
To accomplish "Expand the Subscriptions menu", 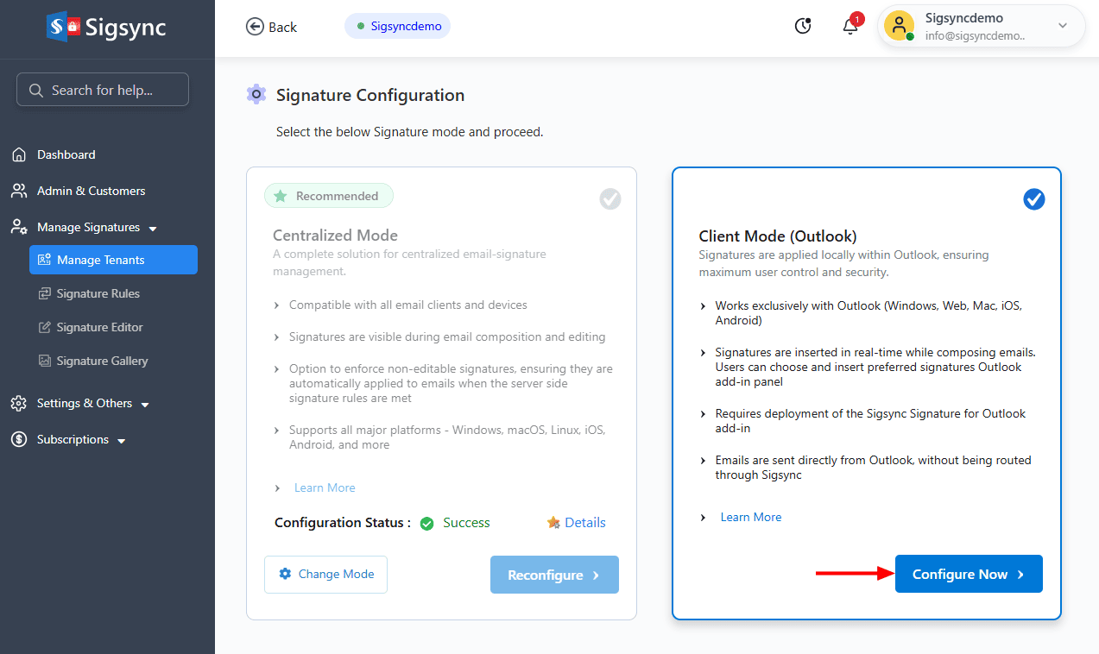I will pos(122,441).
